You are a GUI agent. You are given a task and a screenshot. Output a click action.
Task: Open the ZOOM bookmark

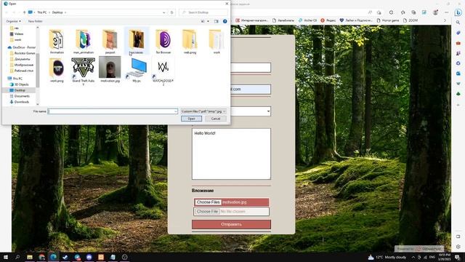tap(411, 20)
